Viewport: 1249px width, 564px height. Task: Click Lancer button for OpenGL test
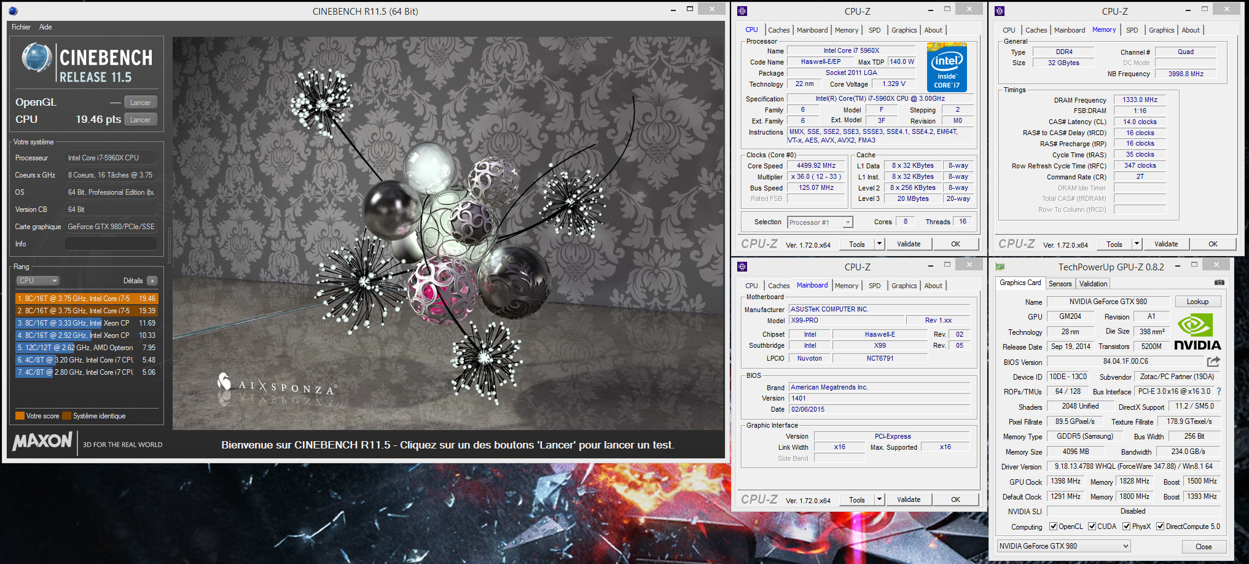pyautogui.click(x=140, y=103)
